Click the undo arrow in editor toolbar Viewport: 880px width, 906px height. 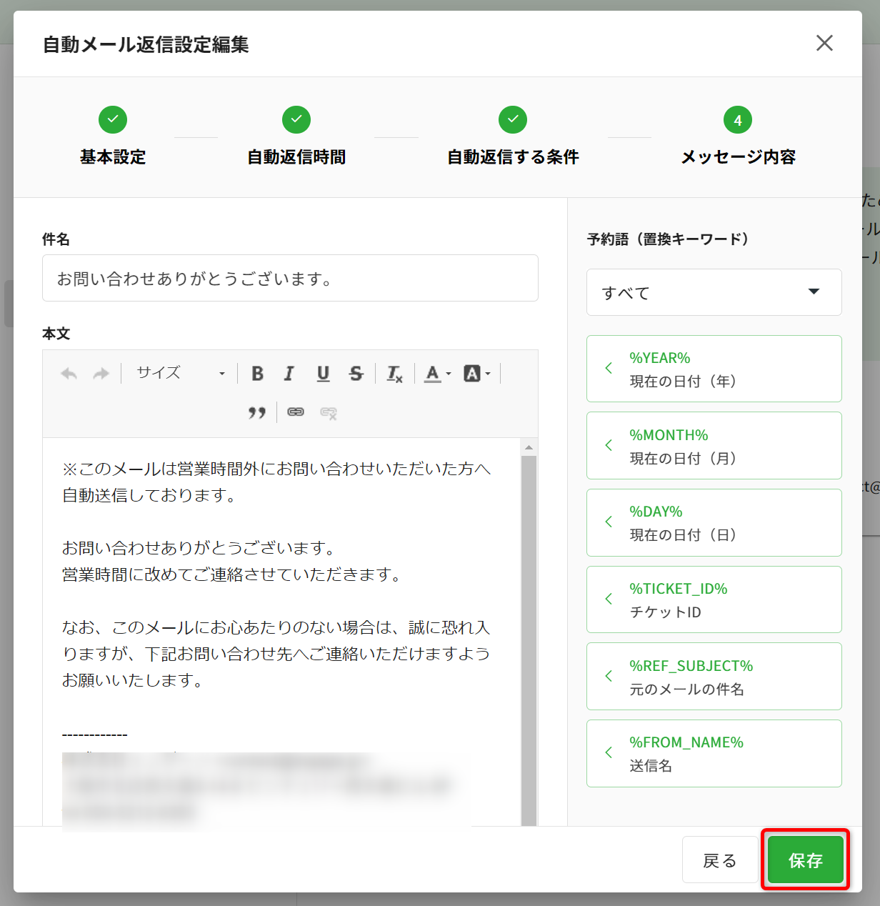pos(69,374)
